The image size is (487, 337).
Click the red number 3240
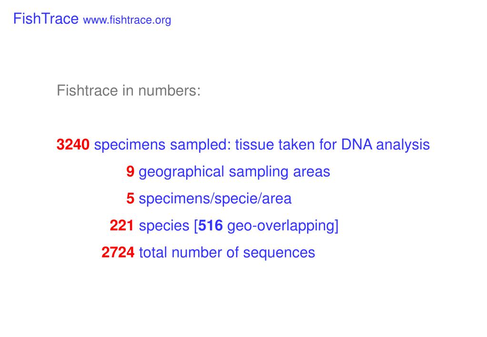click(x=73, y=144)
